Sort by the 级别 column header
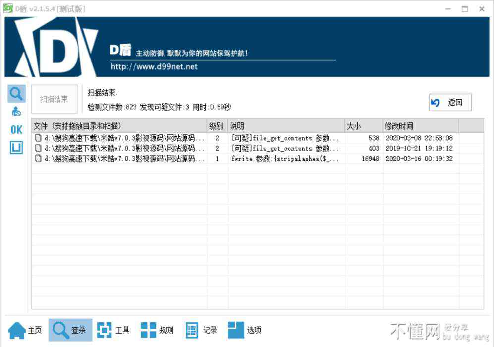Viewport: 494px width, 347px height. (x=217, y=126)
